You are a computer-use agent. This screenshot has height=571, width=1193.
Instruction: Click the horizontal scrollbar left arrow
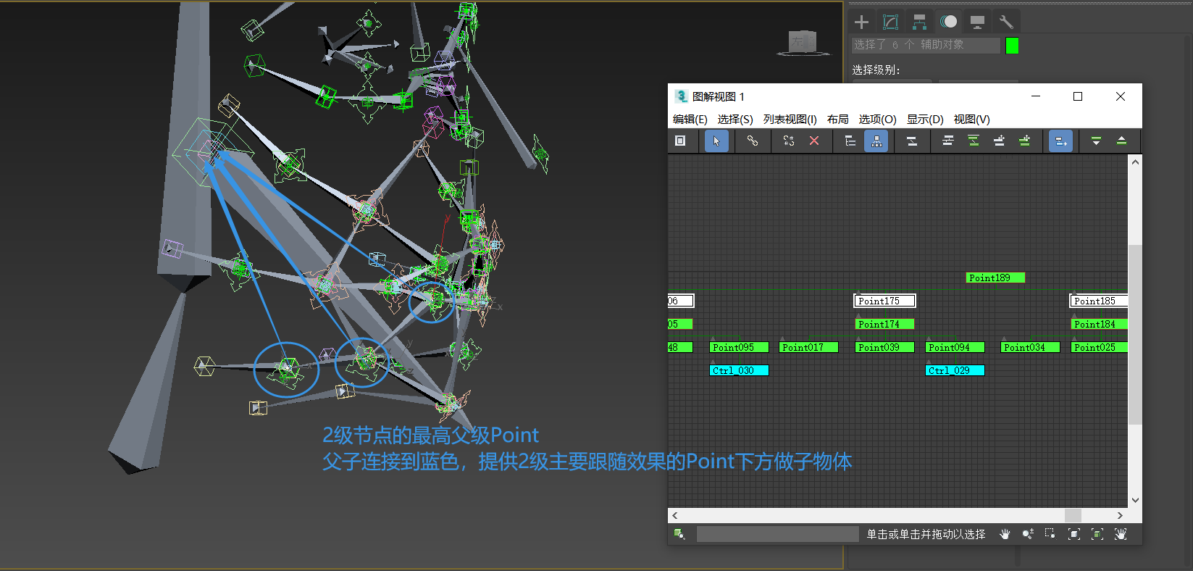point(675,515)
